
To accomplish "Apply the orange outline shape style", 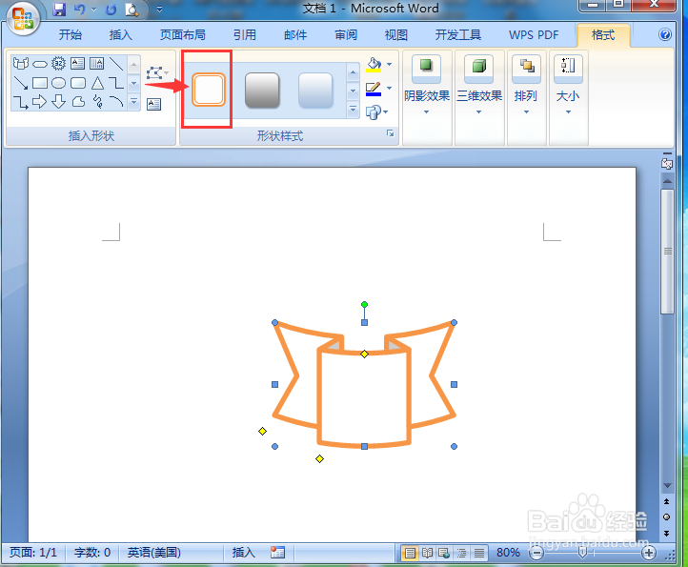I will pos(209,90).
